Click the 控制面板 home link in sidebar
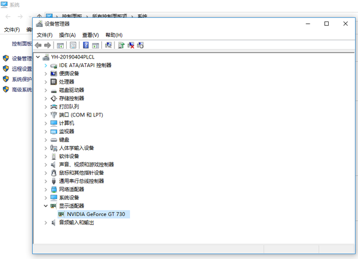 (22, 44)
